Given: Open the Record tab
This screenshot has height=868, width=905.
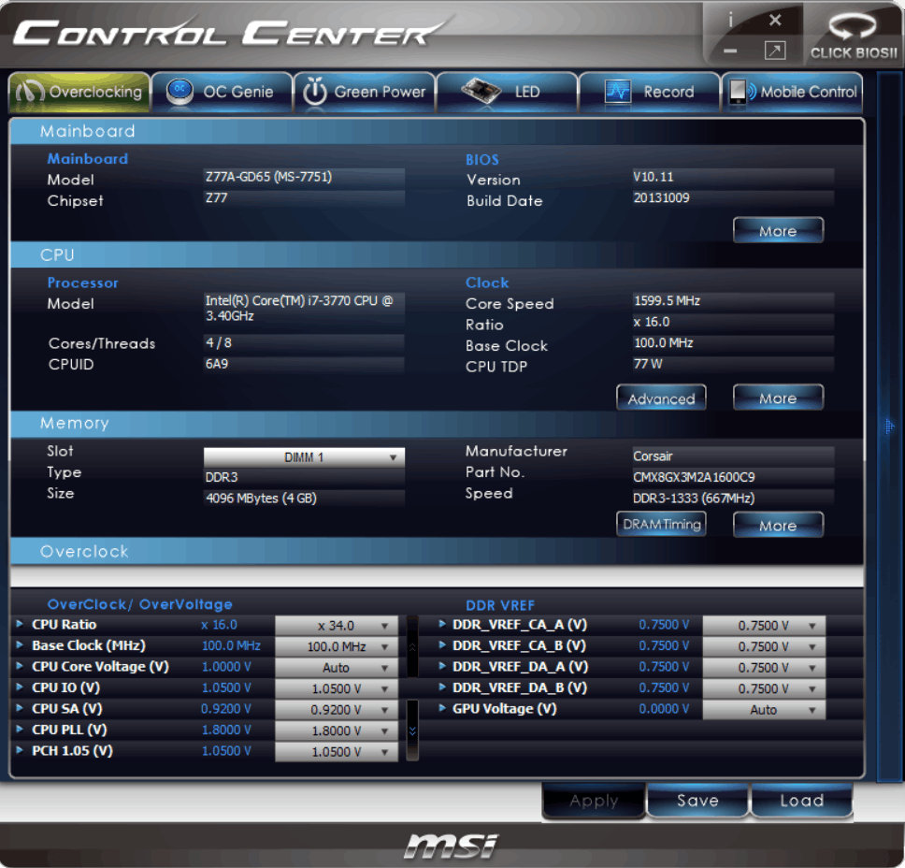Looking at the screenshot, I should (650, 92).
